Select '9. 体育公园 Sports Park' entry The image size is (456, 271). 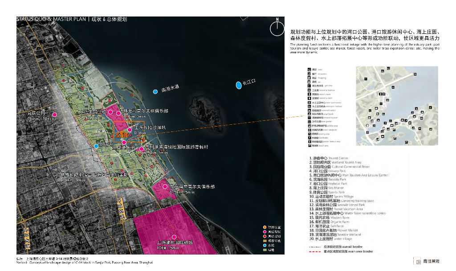327,192
